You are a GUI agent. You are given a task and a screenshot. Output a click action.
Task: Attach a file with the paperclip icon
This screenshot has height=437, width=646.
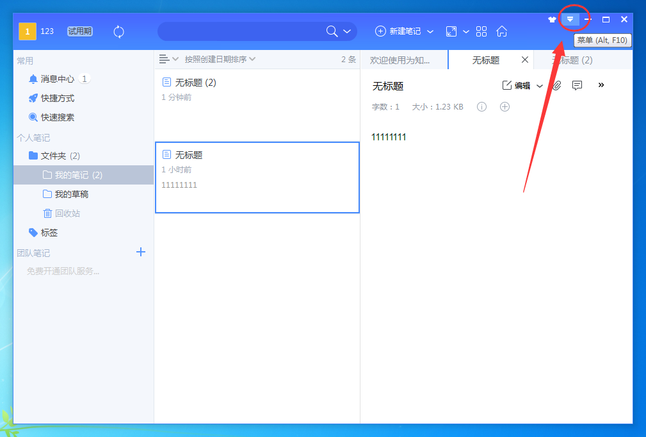pyautogui.click(x=556, y=85)
